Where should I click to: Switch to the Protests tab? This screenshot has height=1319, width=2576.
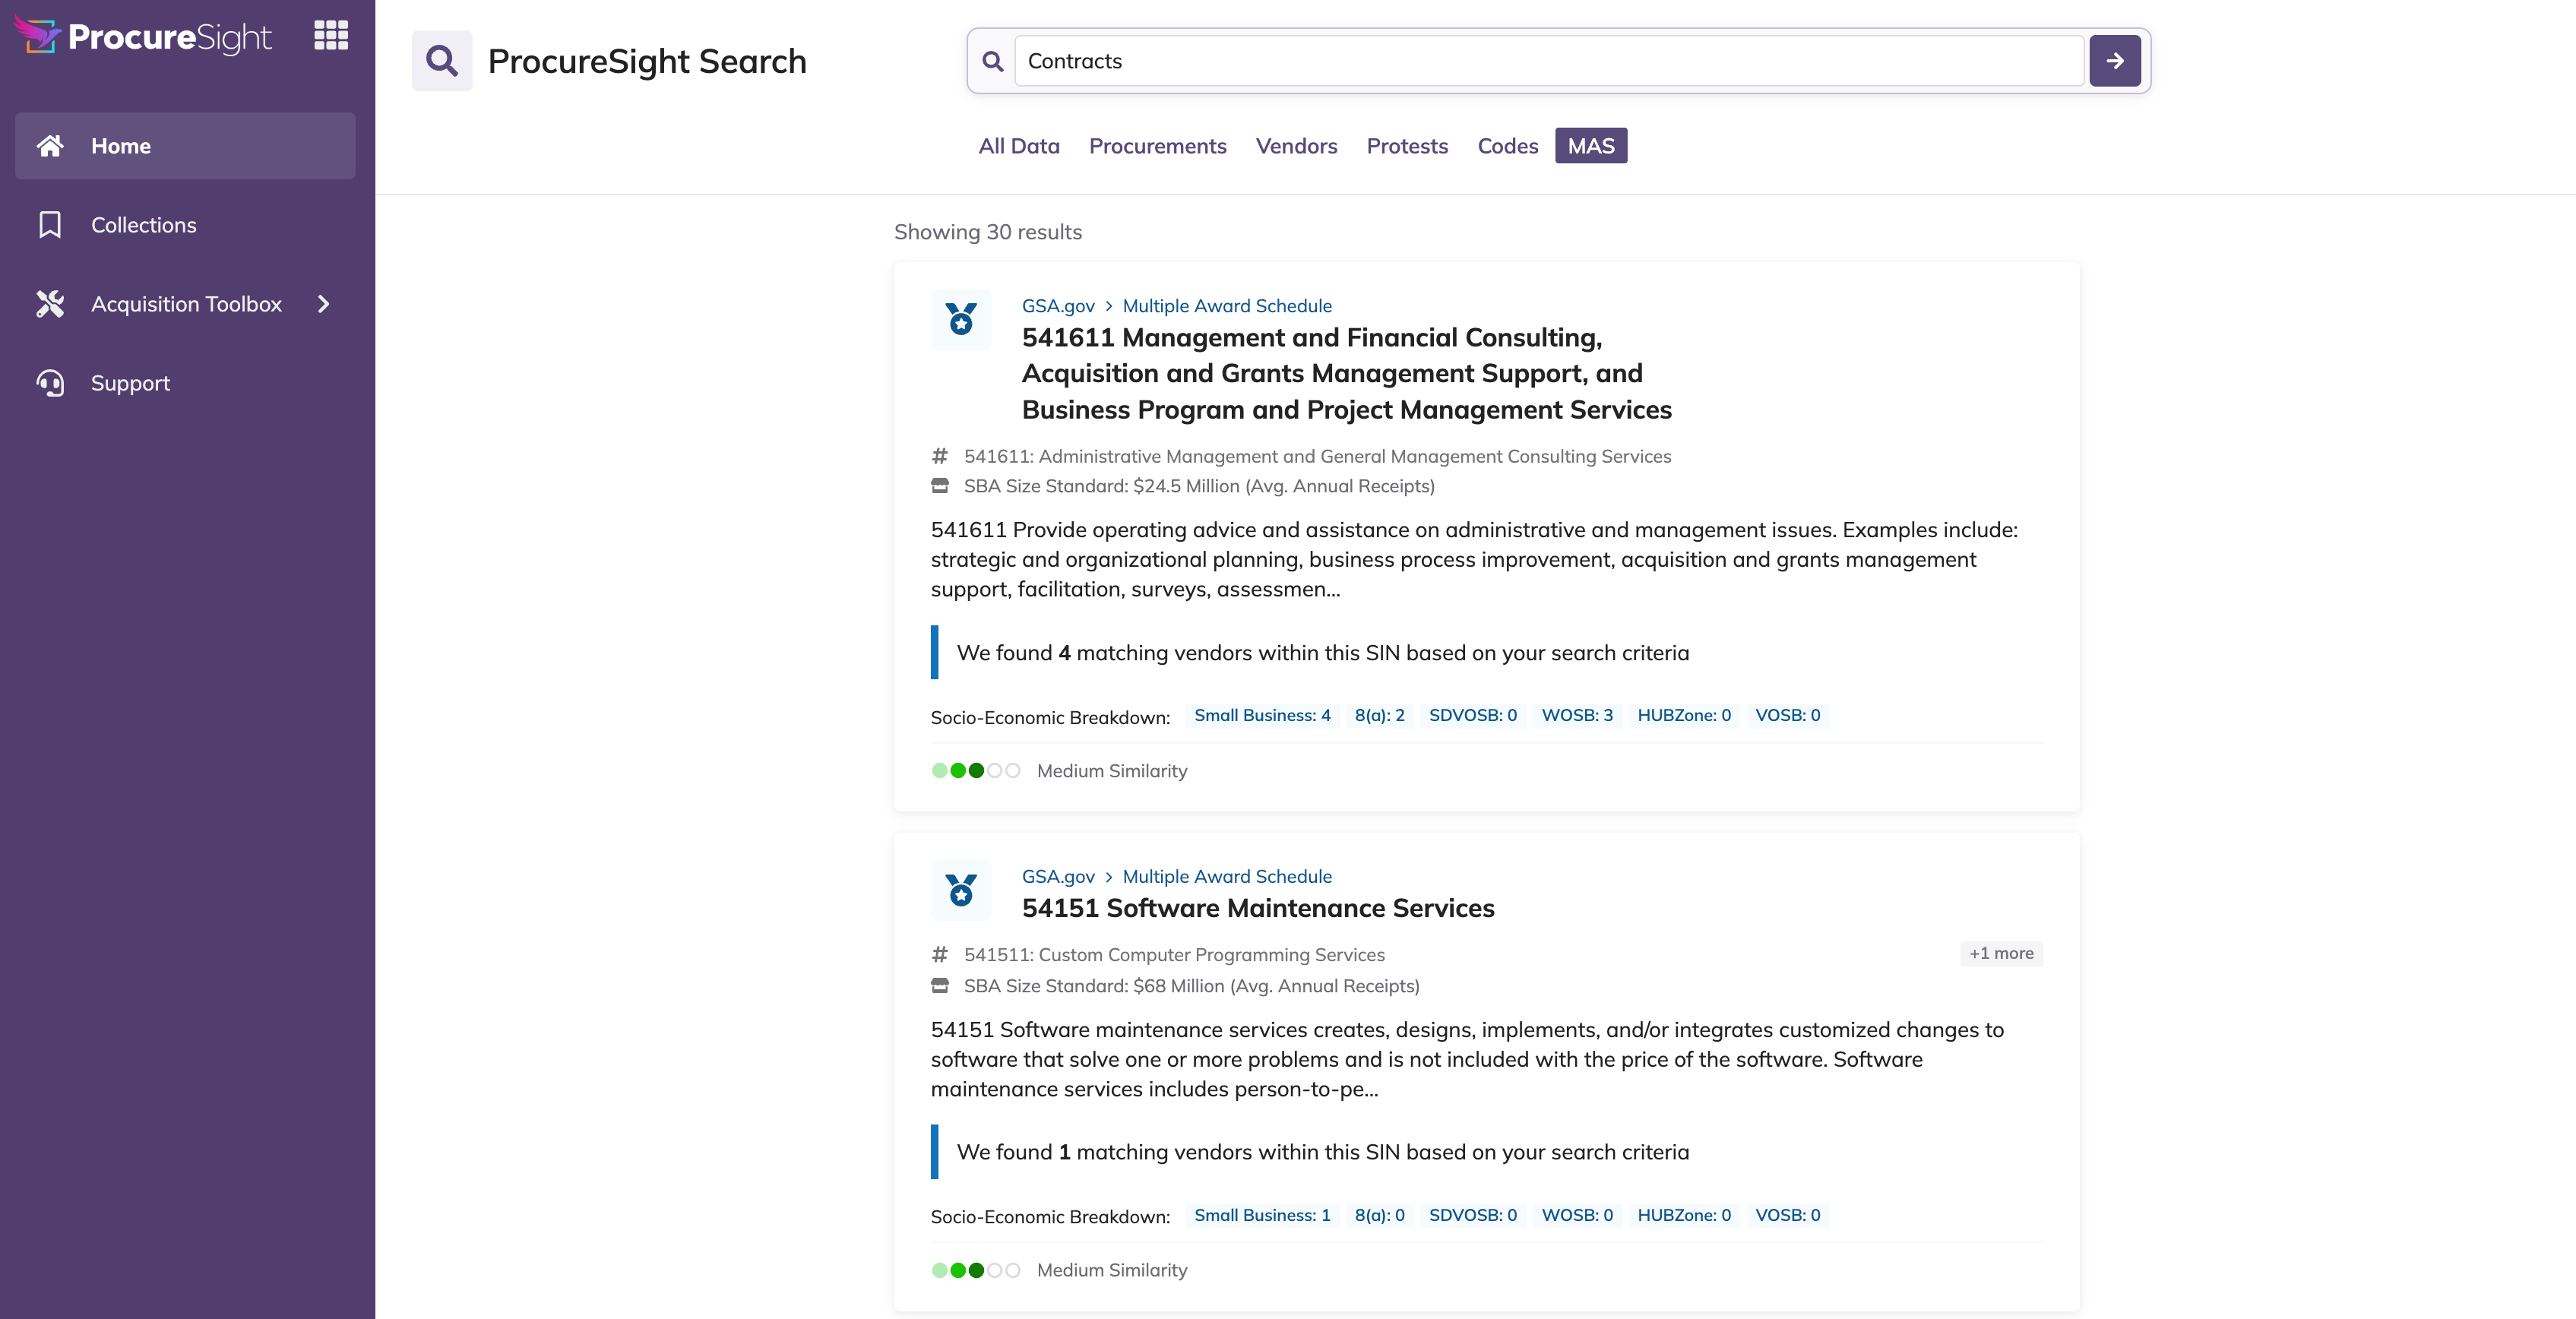[1407, 146]
